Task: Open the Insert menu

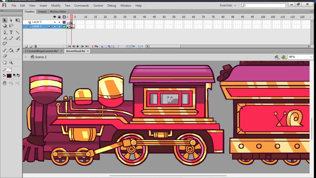Action: 43,6
